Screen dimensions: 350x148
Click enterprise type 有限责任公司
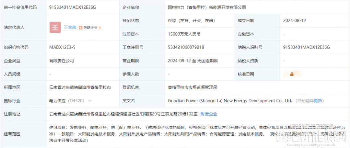pos(62,61)
